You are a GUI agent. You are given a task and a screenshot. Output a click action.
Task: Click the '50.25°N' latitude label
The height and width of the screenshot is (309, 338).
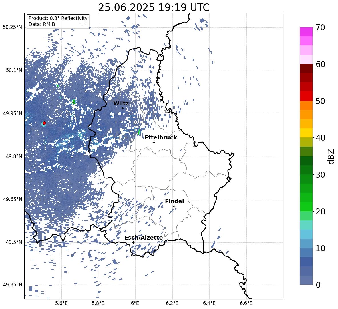13,27
